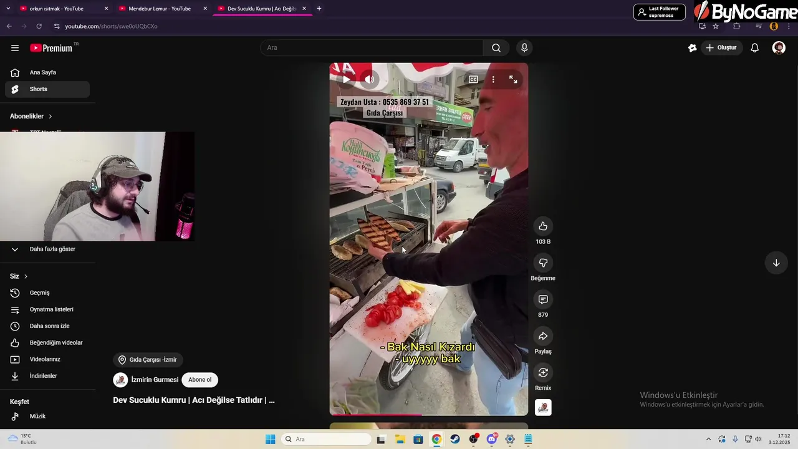Image resolution: width=798 pixels, height=449 pixels.
Task: Reload the page in Chrome
Action: click(x=39, y=26)
